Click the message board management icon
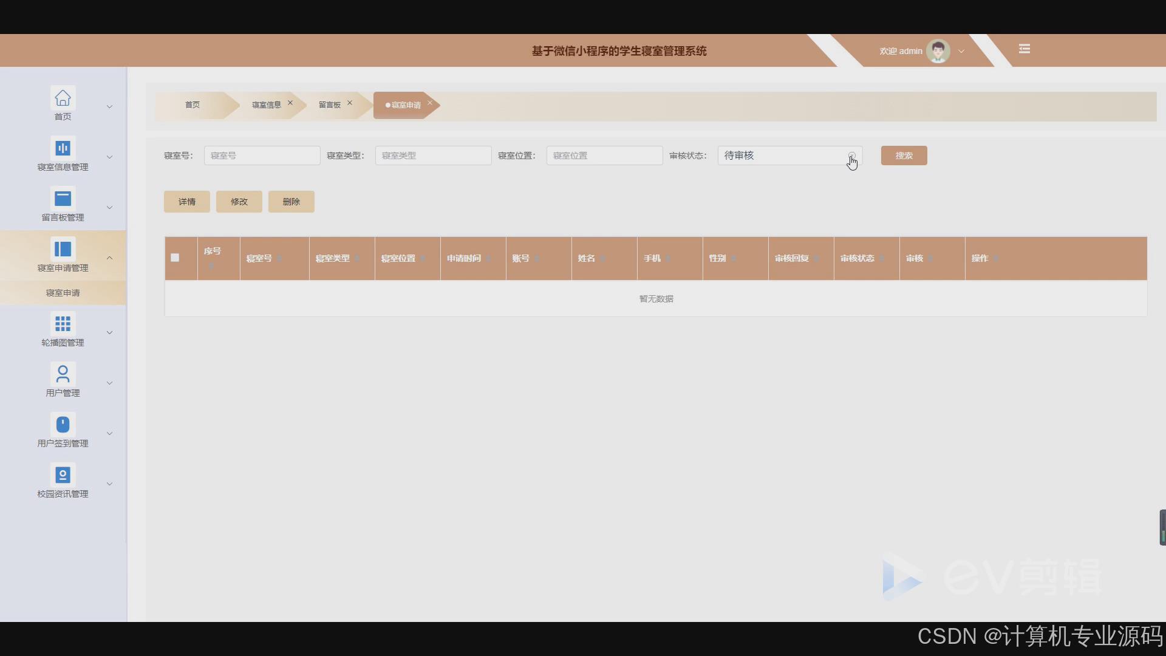This screenshot has width=1166, height=656. point(63,199)
